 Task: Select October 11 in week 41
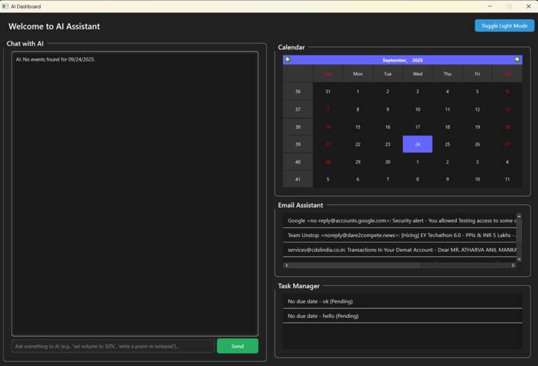507,179
